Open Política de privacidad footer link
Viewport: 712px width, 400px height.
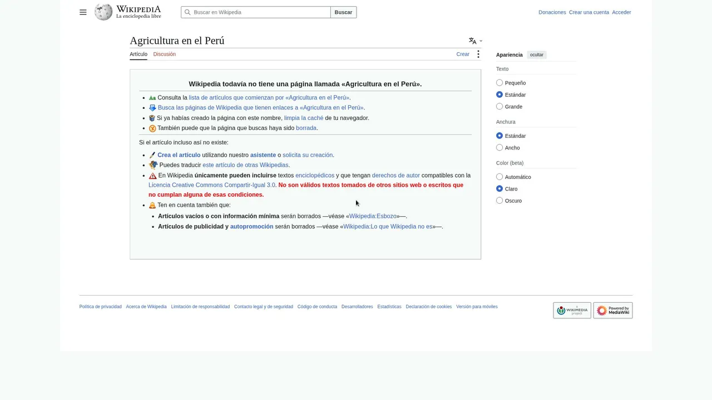(100, 307)
